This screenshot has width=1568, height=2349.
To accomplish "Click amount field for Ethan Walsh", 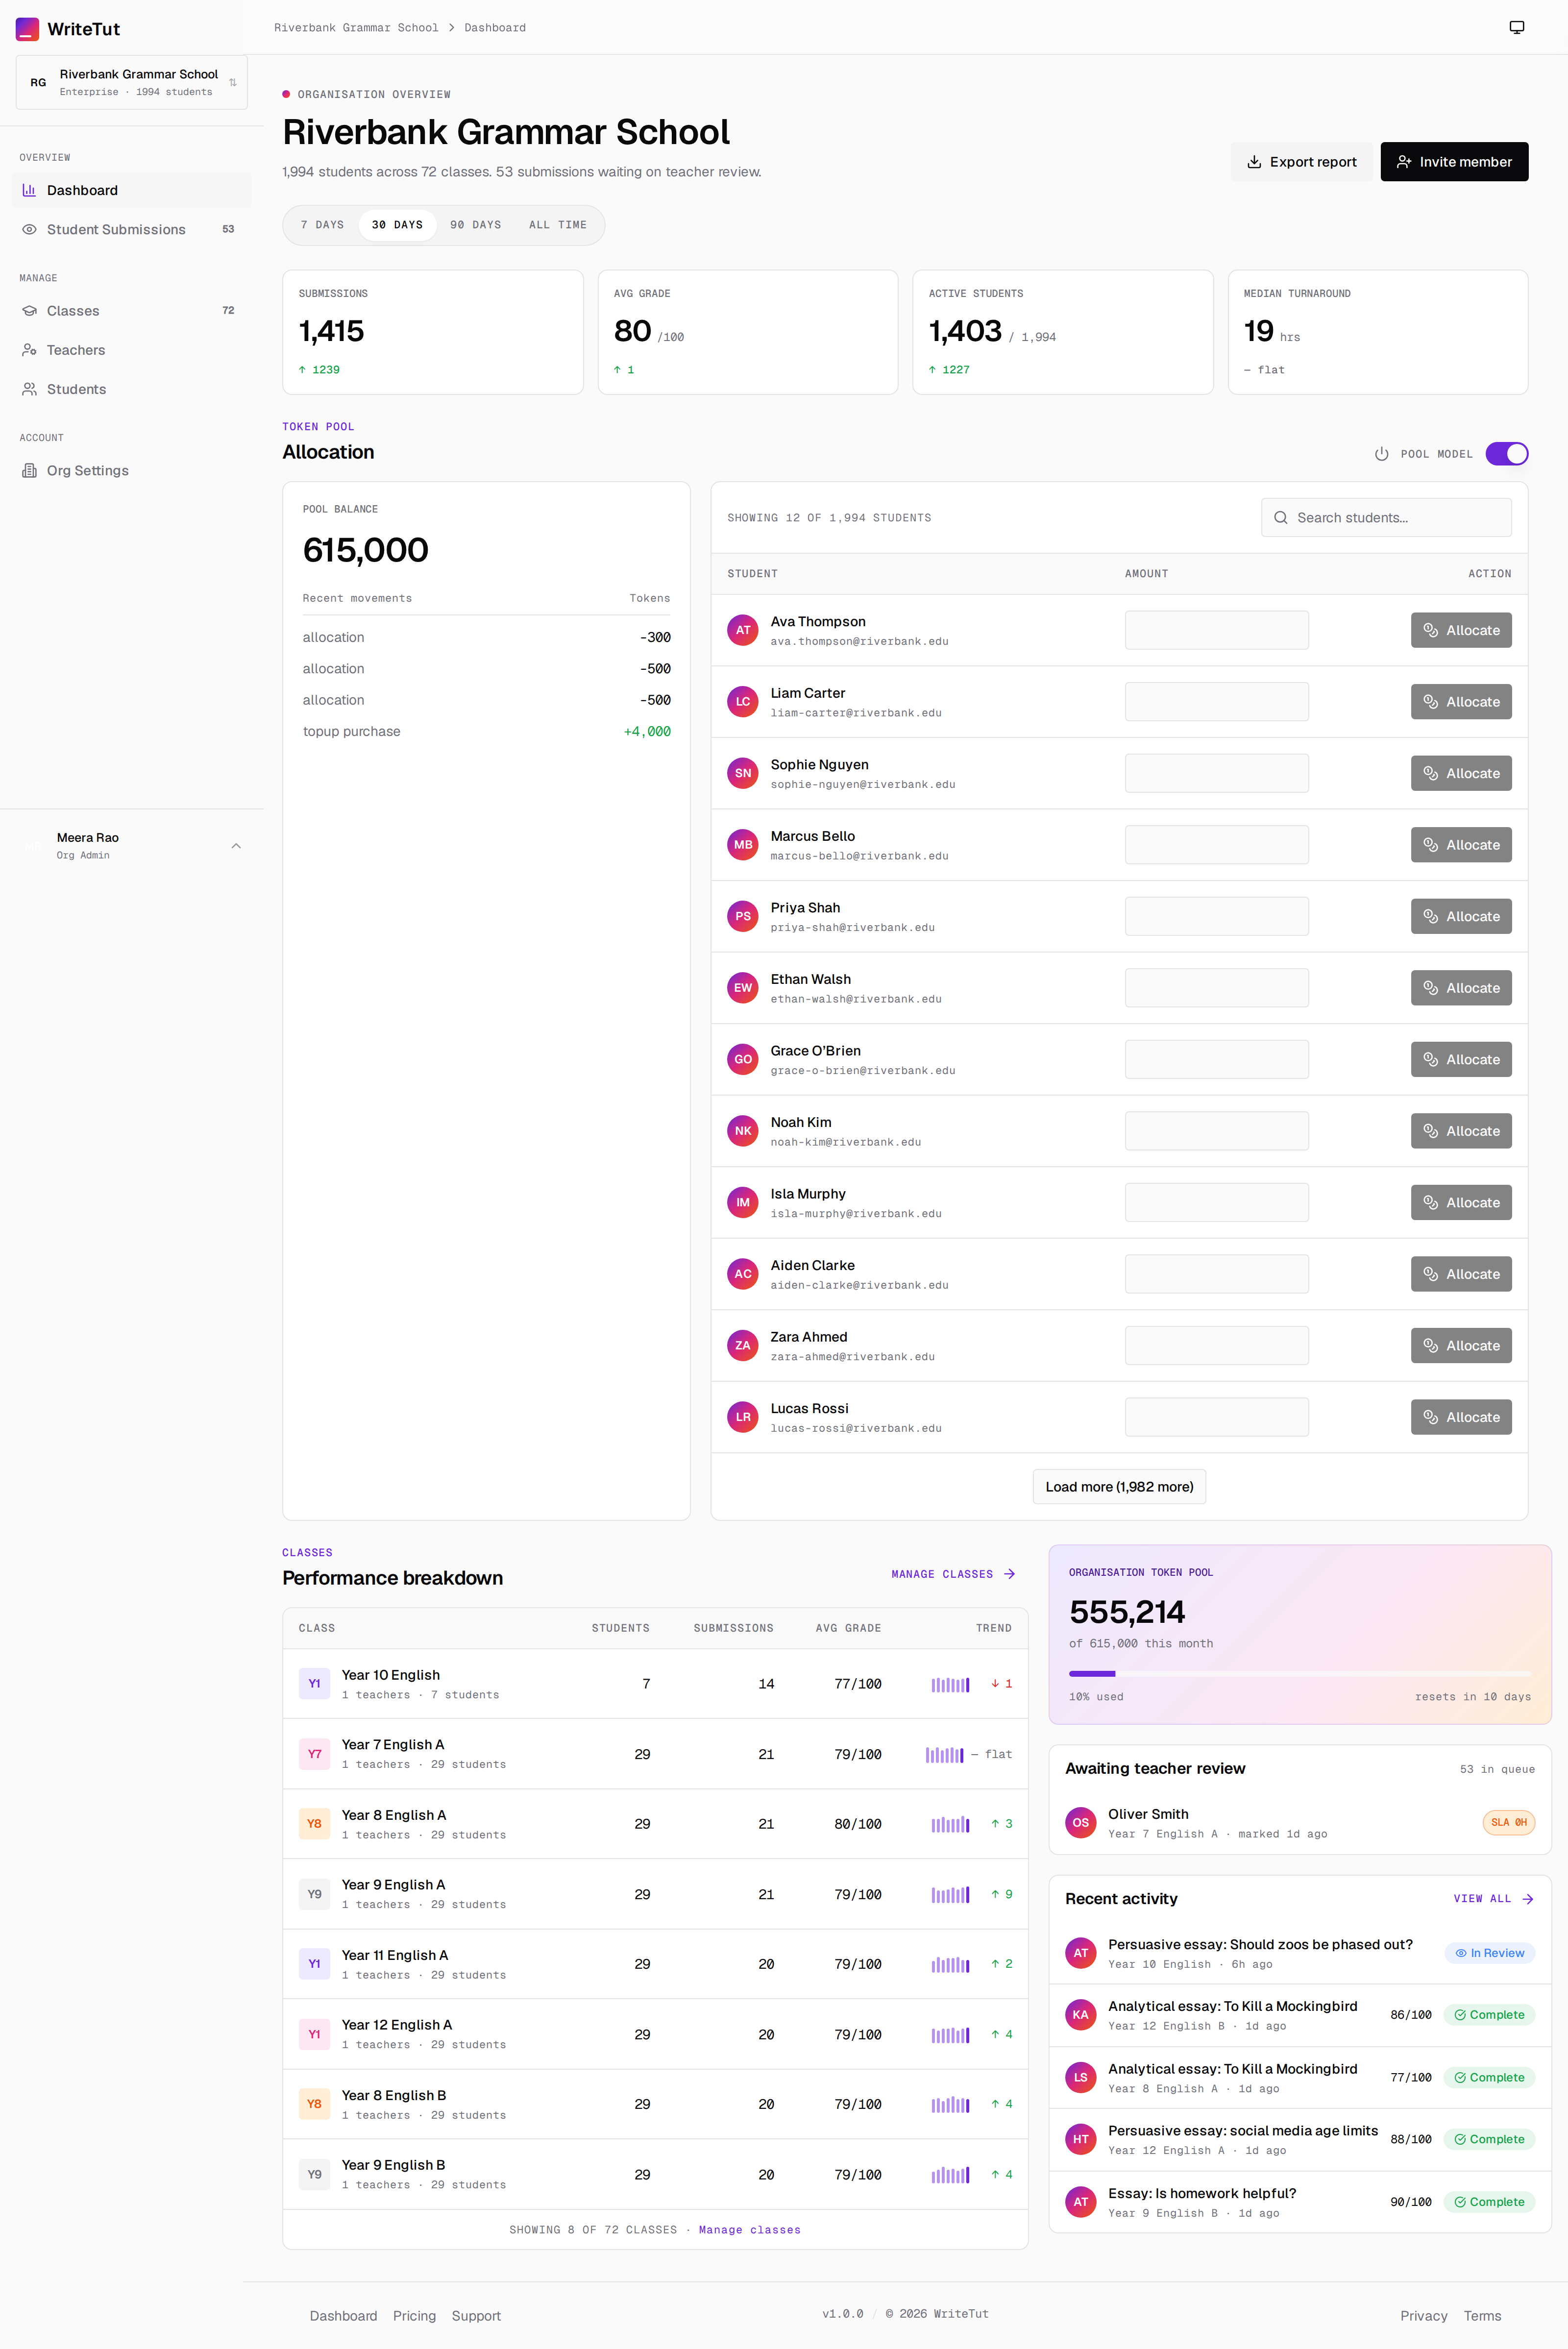I will [1216, 988].
